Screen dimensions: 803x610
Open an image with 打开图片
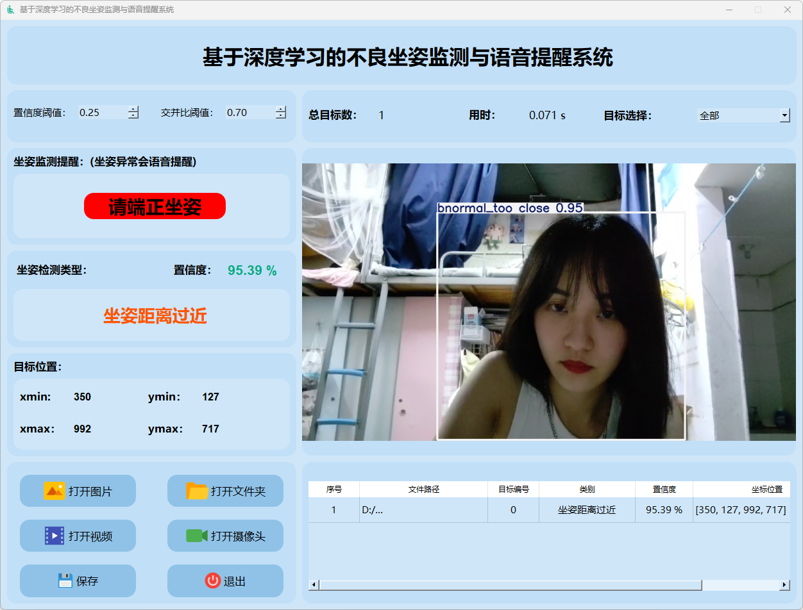pos(78,491)
